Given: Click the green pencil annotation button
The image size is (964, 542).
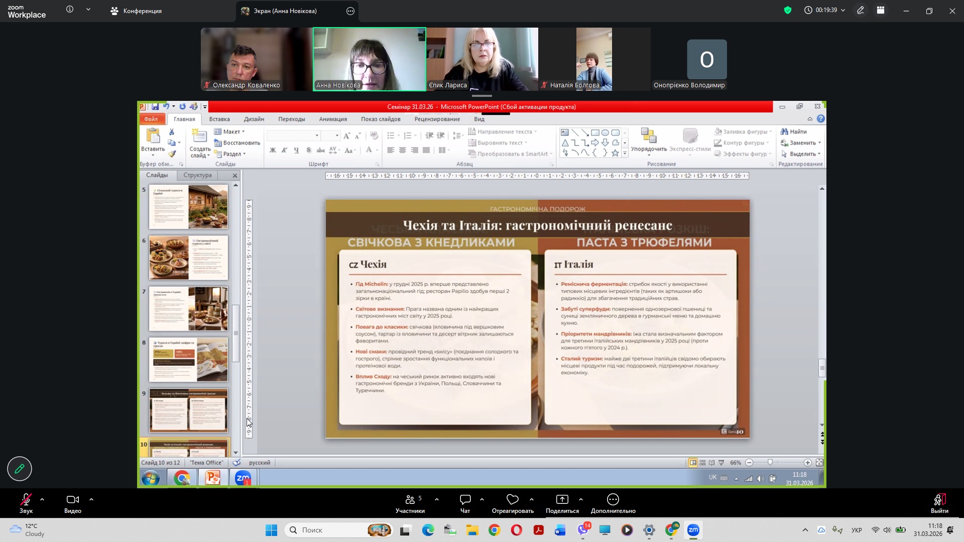Looking at the screenshot, I should 20,469.
